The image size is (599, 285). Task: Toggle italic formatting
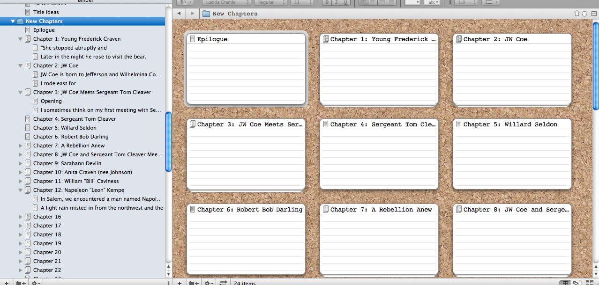[336, 2]
